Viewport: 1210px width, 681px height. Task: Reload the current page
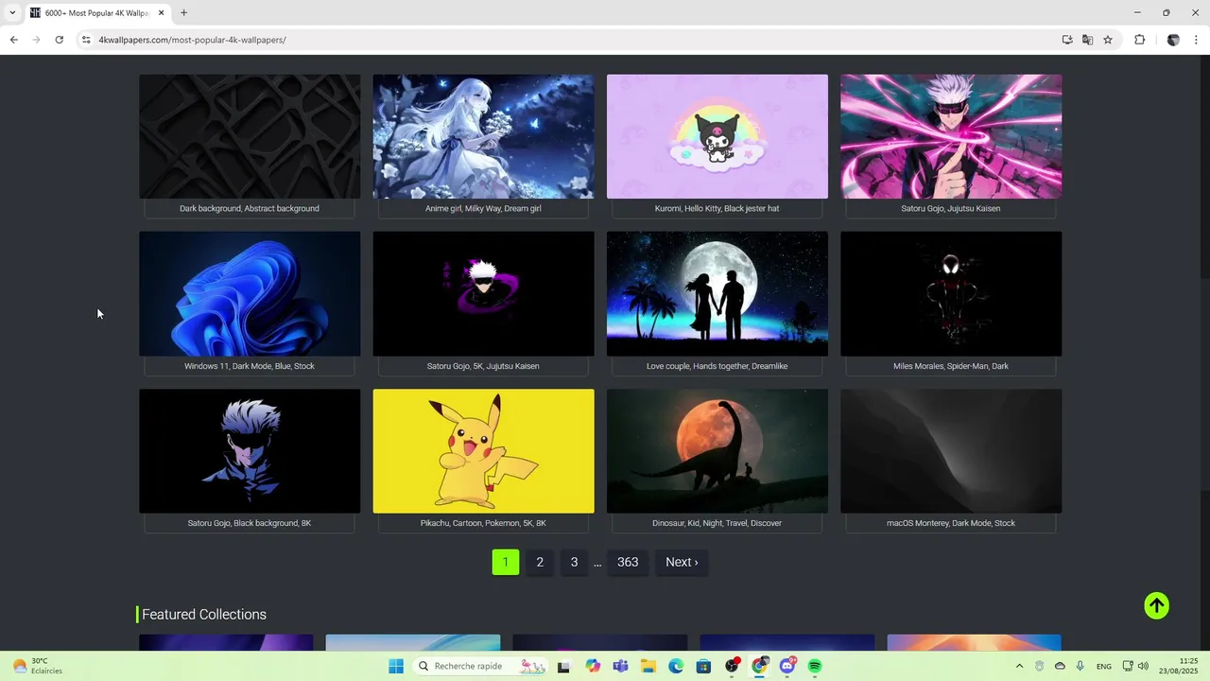click(59, 40)
